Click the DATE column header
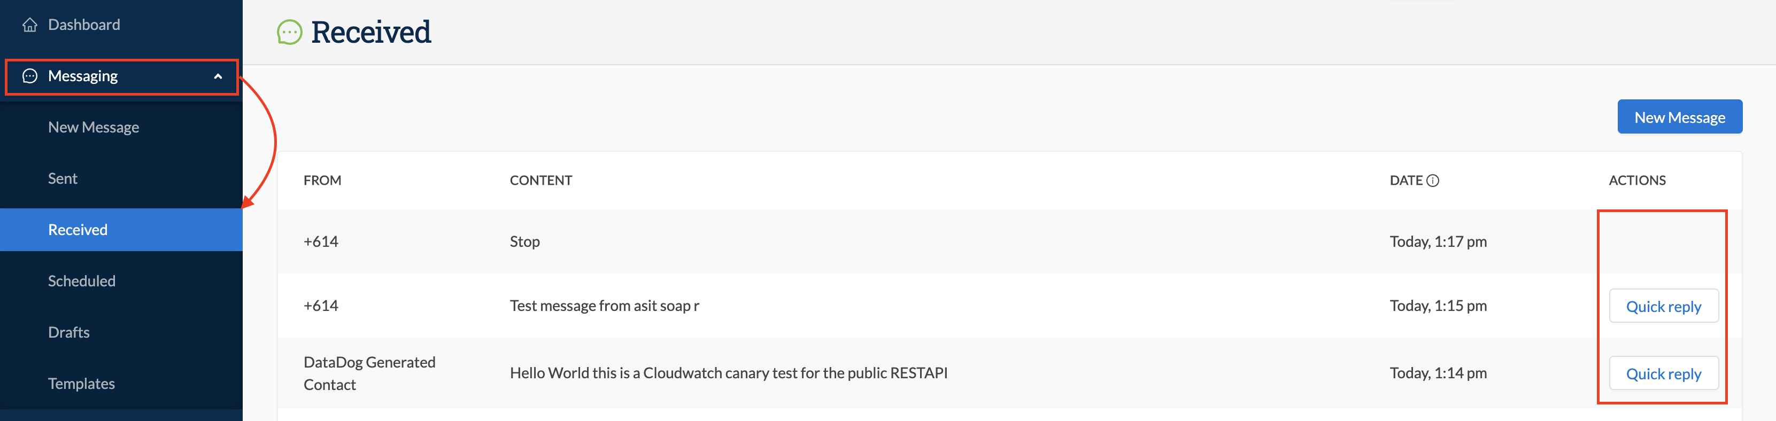This screenshot has height=421, width=1776. [1406, 181]
